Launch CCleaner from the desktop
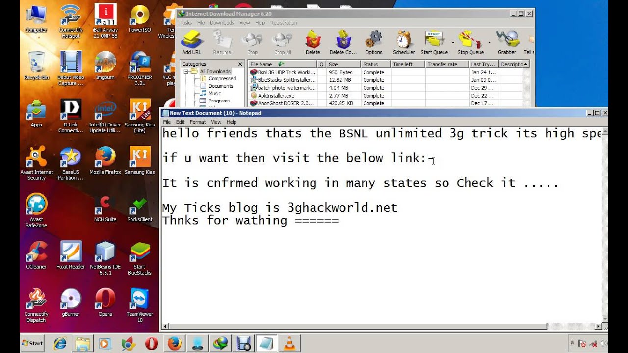This screenshot has height=353, width=628. click(x=36, y=255)
